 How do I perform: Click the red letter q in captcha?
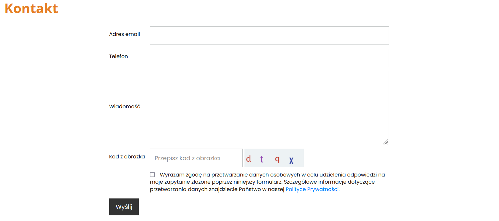click(x=277, y=160)
